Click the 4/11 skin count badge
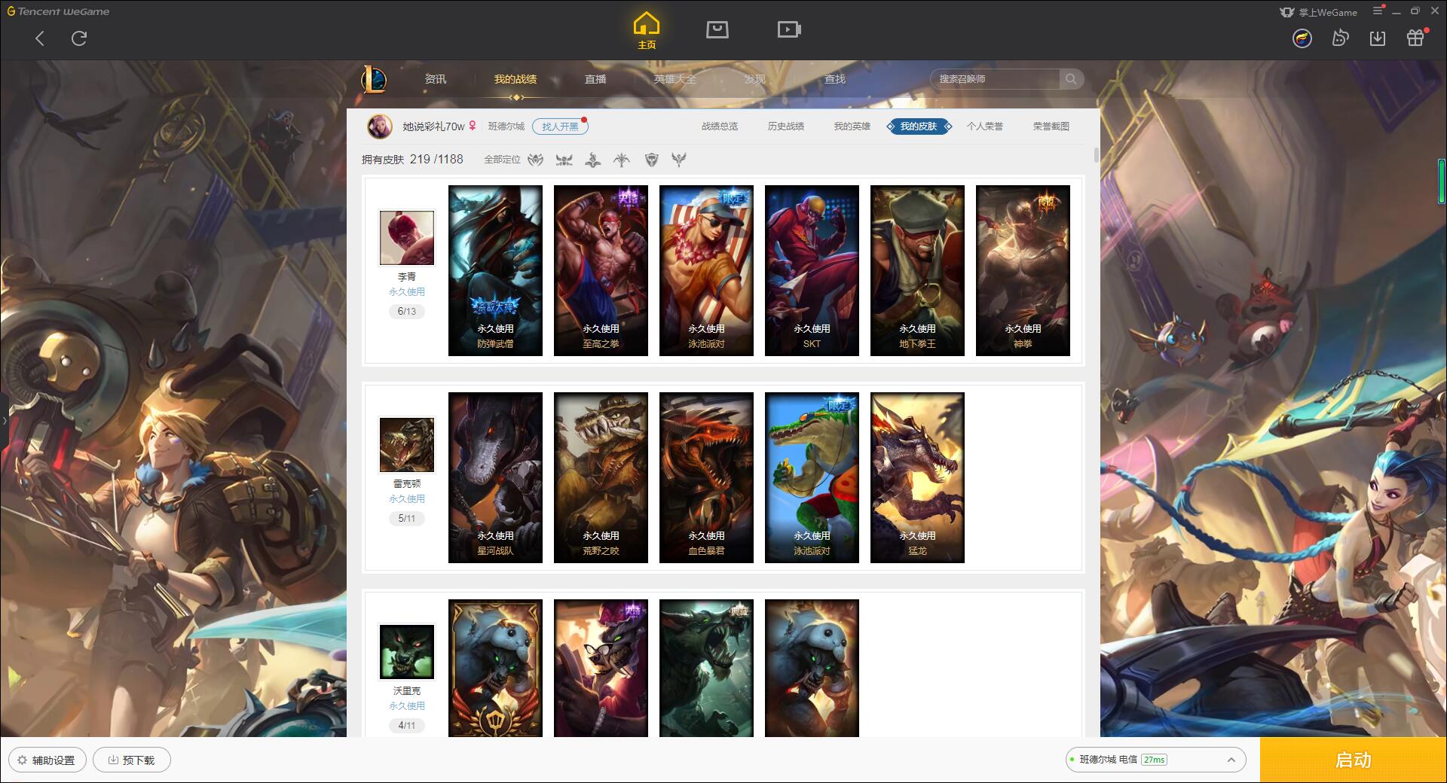Image resolution: width=1447 pixels, height=783 pixels. point(407,726)
